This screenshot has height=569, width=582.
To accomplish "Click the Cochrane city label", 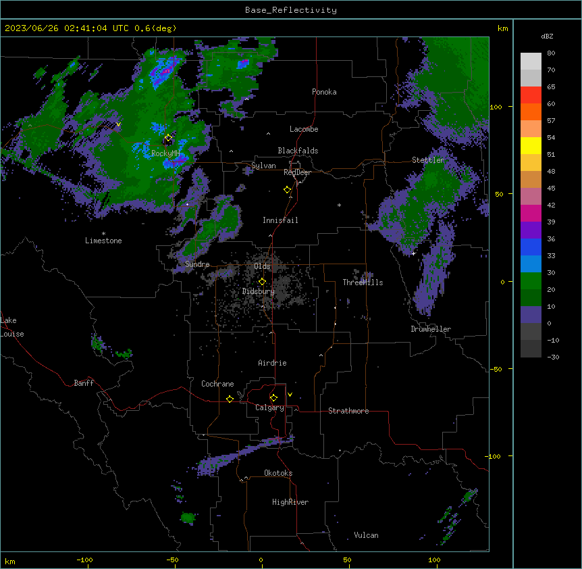I will [x=217, y=384].
